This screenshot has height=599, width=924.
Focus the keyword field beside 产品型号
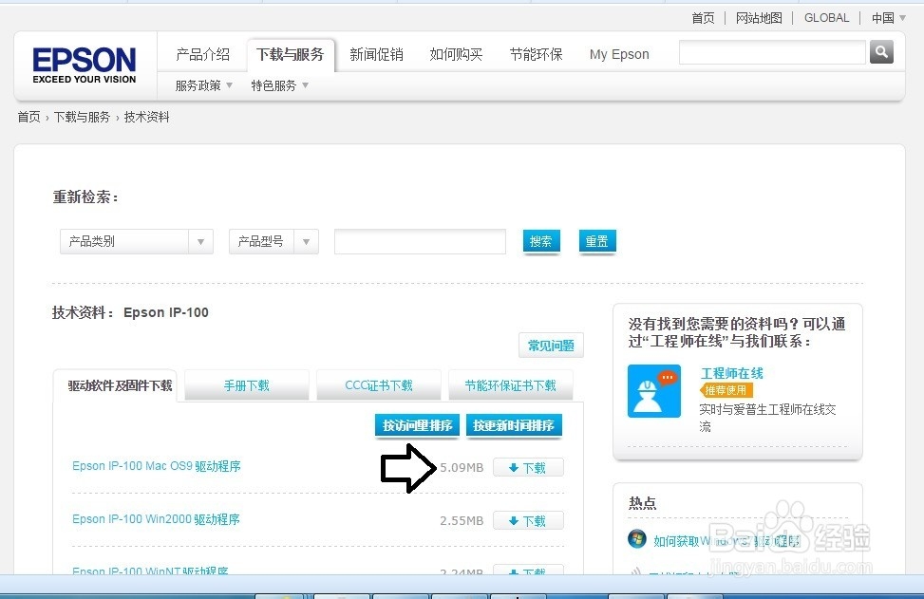(420, 241)
